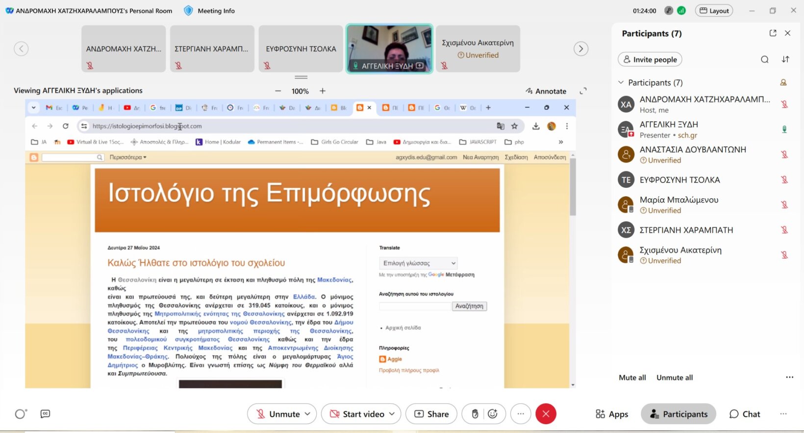
Task: Search participants with magnifier icon
Action: 764,60
